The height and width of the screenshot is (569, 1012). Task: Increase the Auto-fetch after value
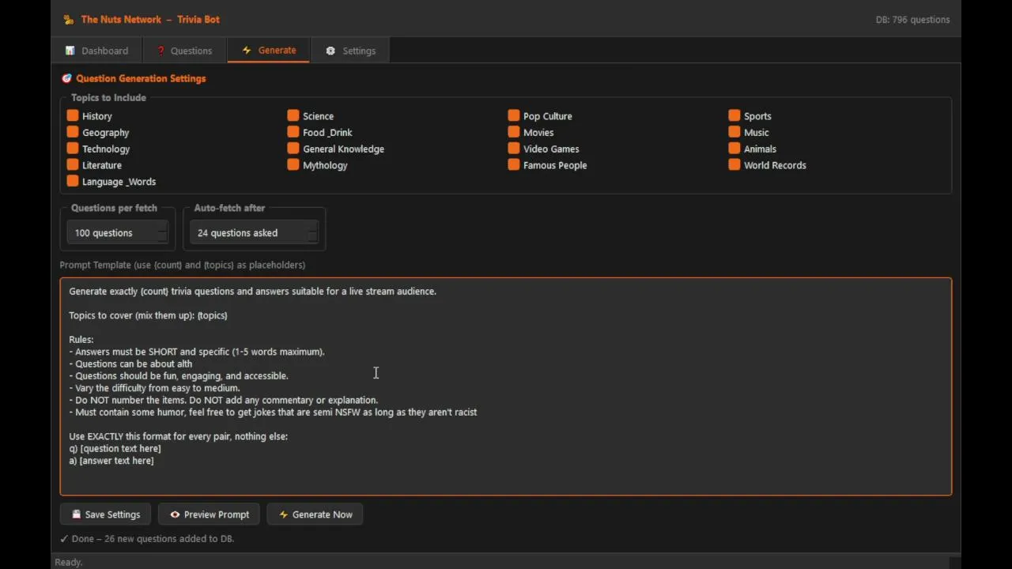pyautogui.click(x=312, y=228)
